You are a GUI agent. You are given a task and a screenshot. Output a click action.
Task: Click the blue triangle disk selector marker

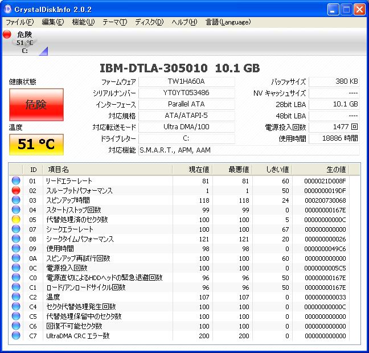point(43,51)
